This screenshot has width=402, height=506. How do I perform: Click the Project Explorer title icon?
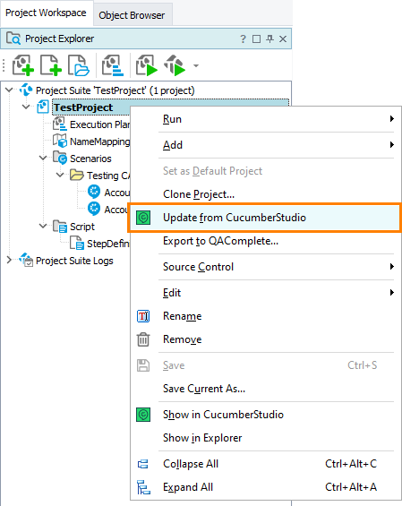click(13, 39)
